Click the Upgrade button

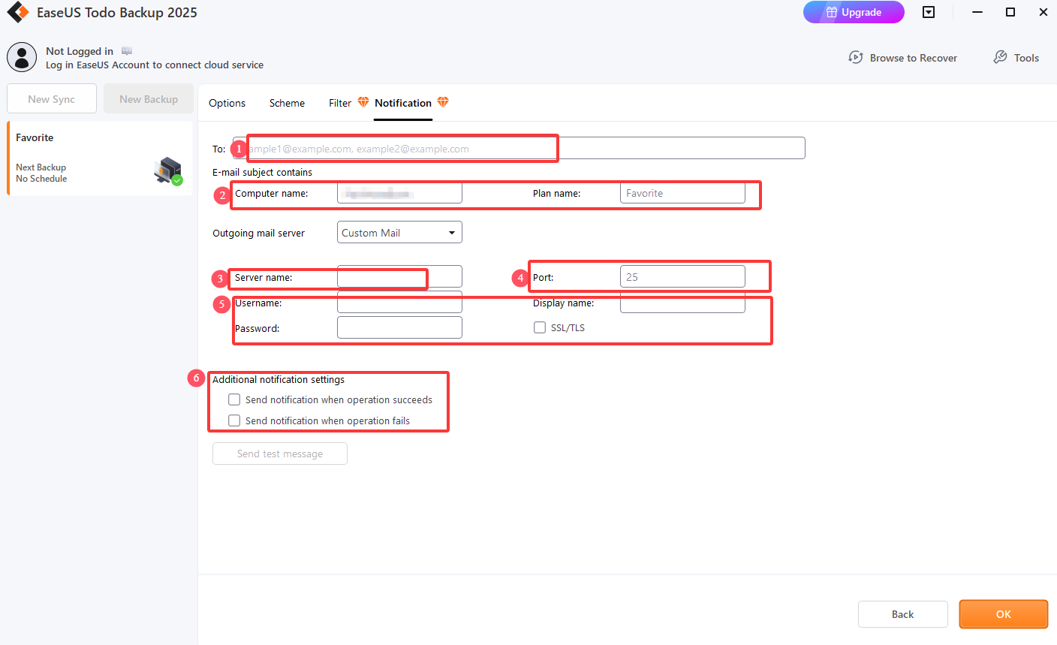pyautogui.click(x=854, y=12)
